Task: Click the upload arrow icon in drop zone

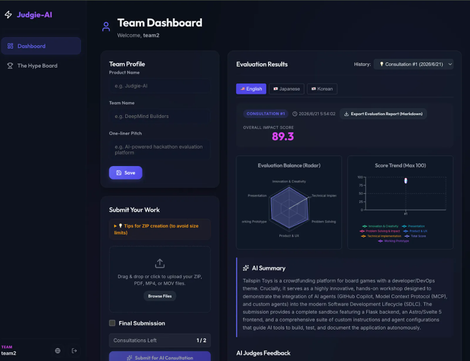Action: [x=160, y=263]
